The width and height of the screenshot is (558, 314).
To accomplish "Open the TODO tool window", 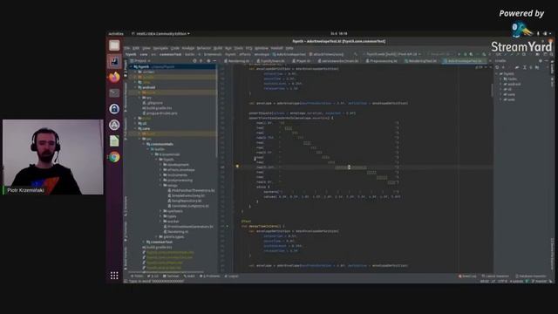I will click(x=137, y=276).
